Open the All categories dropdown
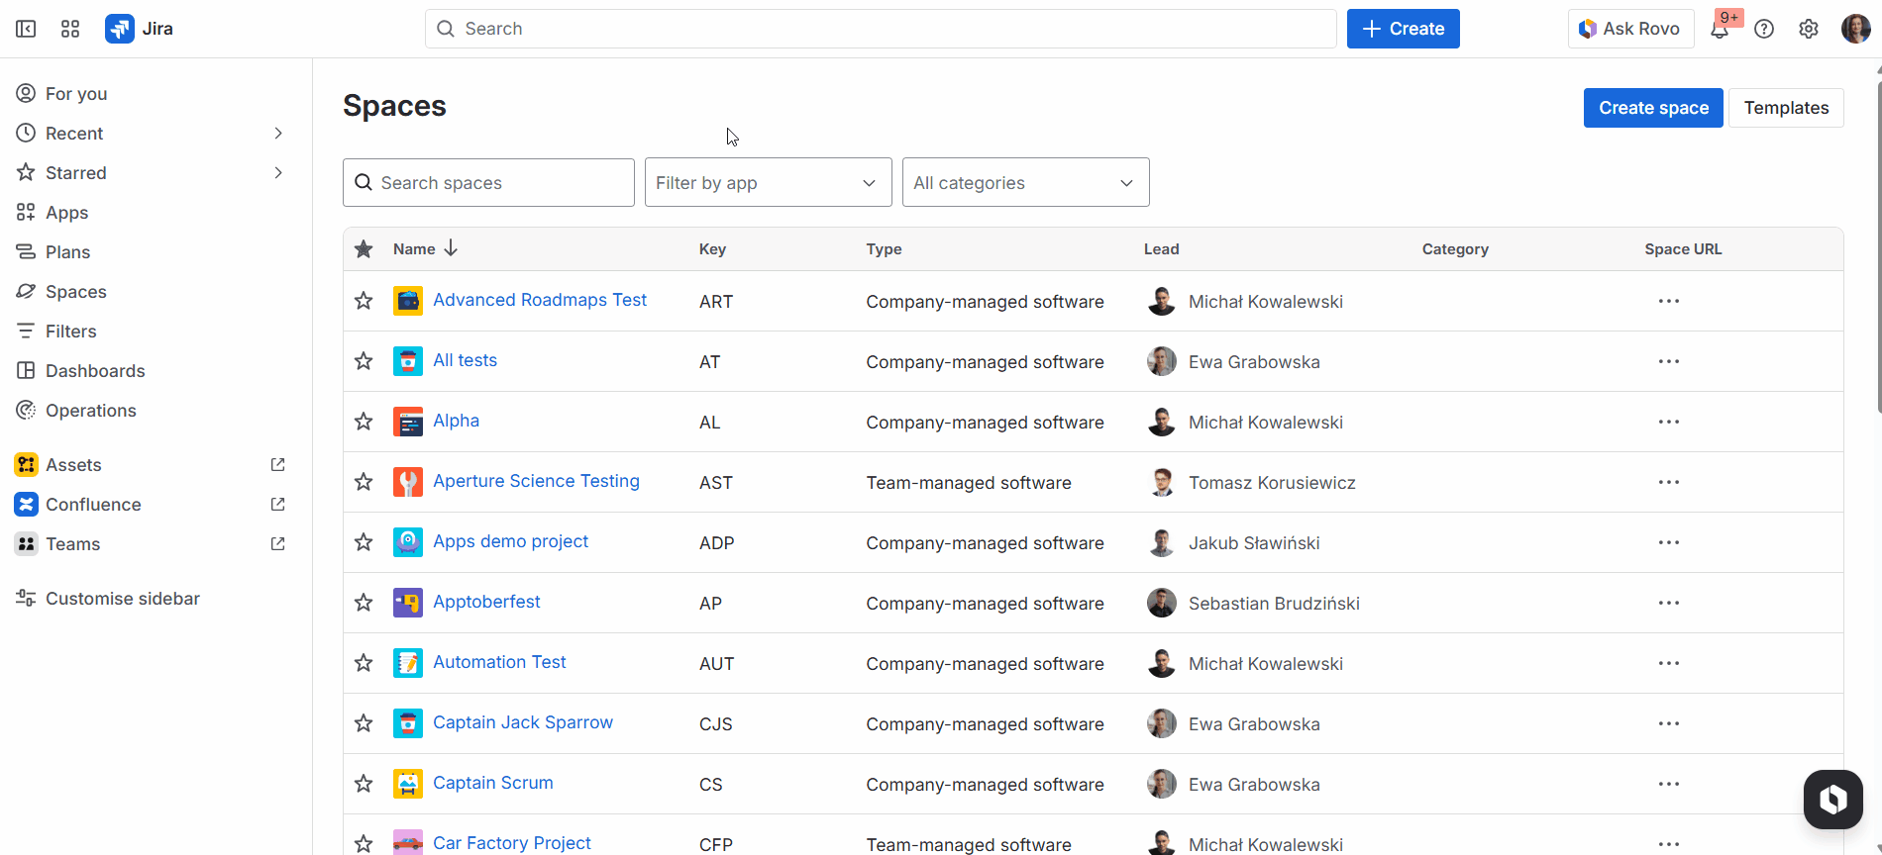Screen dimensions: 1882x855 1026,182
